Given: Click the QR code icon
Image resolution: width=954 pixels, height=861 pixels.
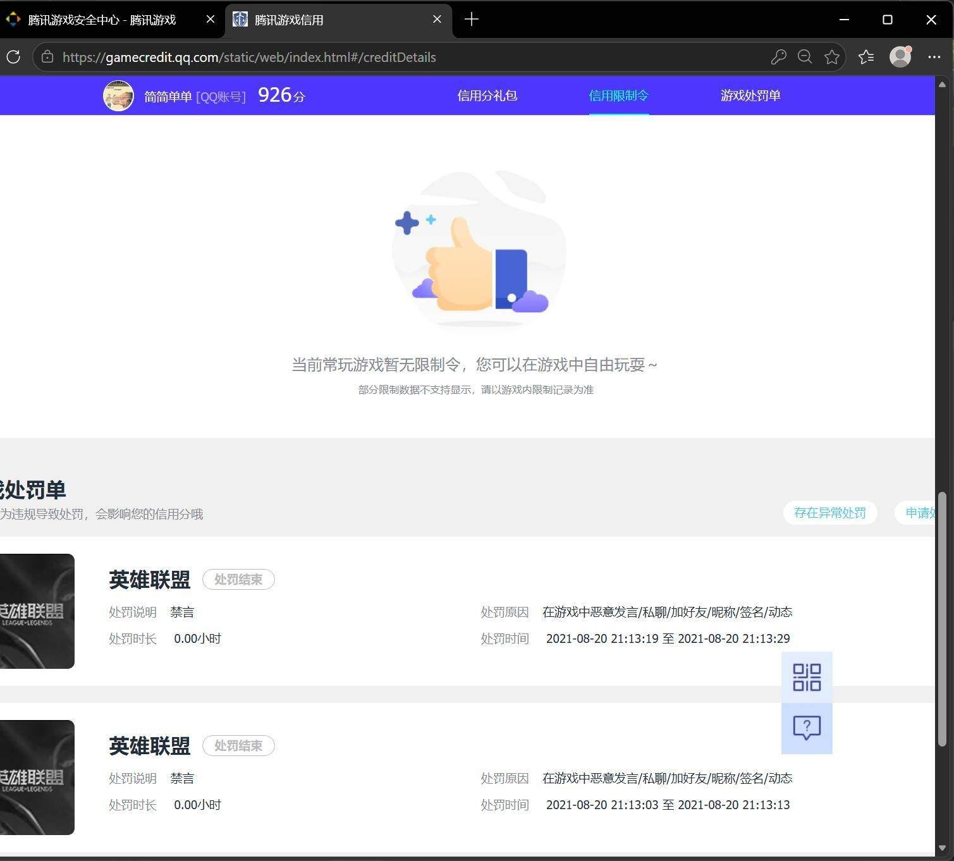Looking at the screenshot, I should coord(807,677).
